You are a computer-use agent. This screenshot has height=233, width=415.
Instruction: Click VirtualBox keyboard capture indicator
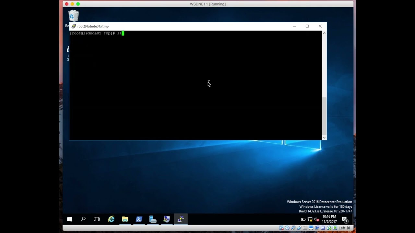tap(335, 228)
